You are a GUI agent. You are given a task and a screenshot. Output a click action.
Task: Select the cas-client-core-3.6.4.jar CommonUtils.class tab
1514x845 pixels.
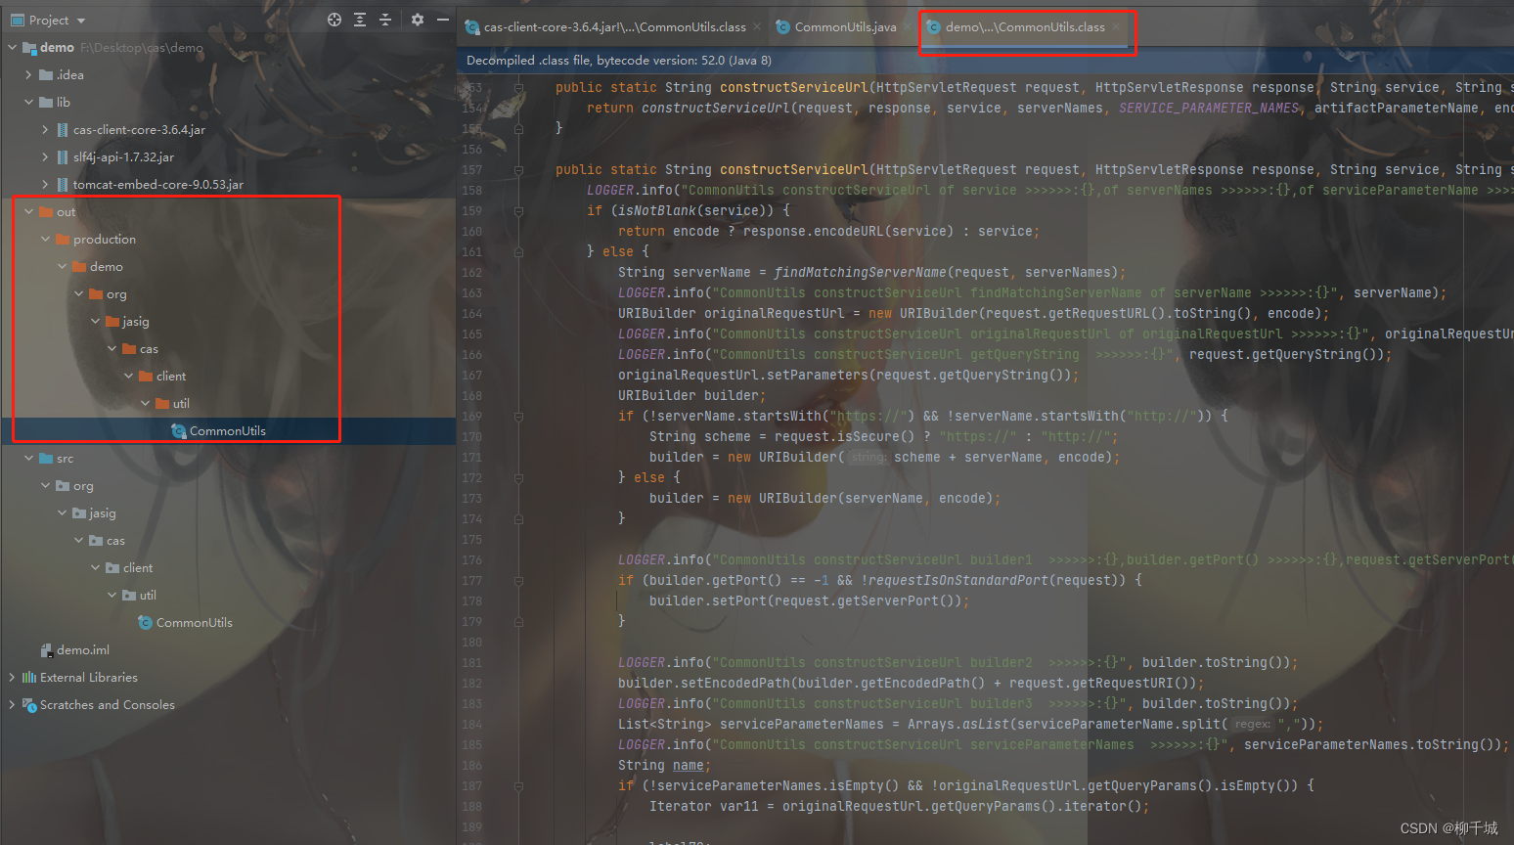point(609,26)
